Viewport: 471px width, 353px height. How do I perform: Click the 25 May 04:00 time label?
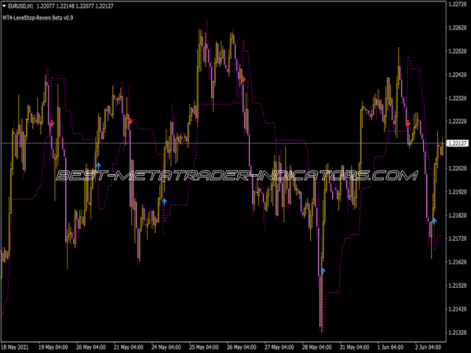point(206,346)
